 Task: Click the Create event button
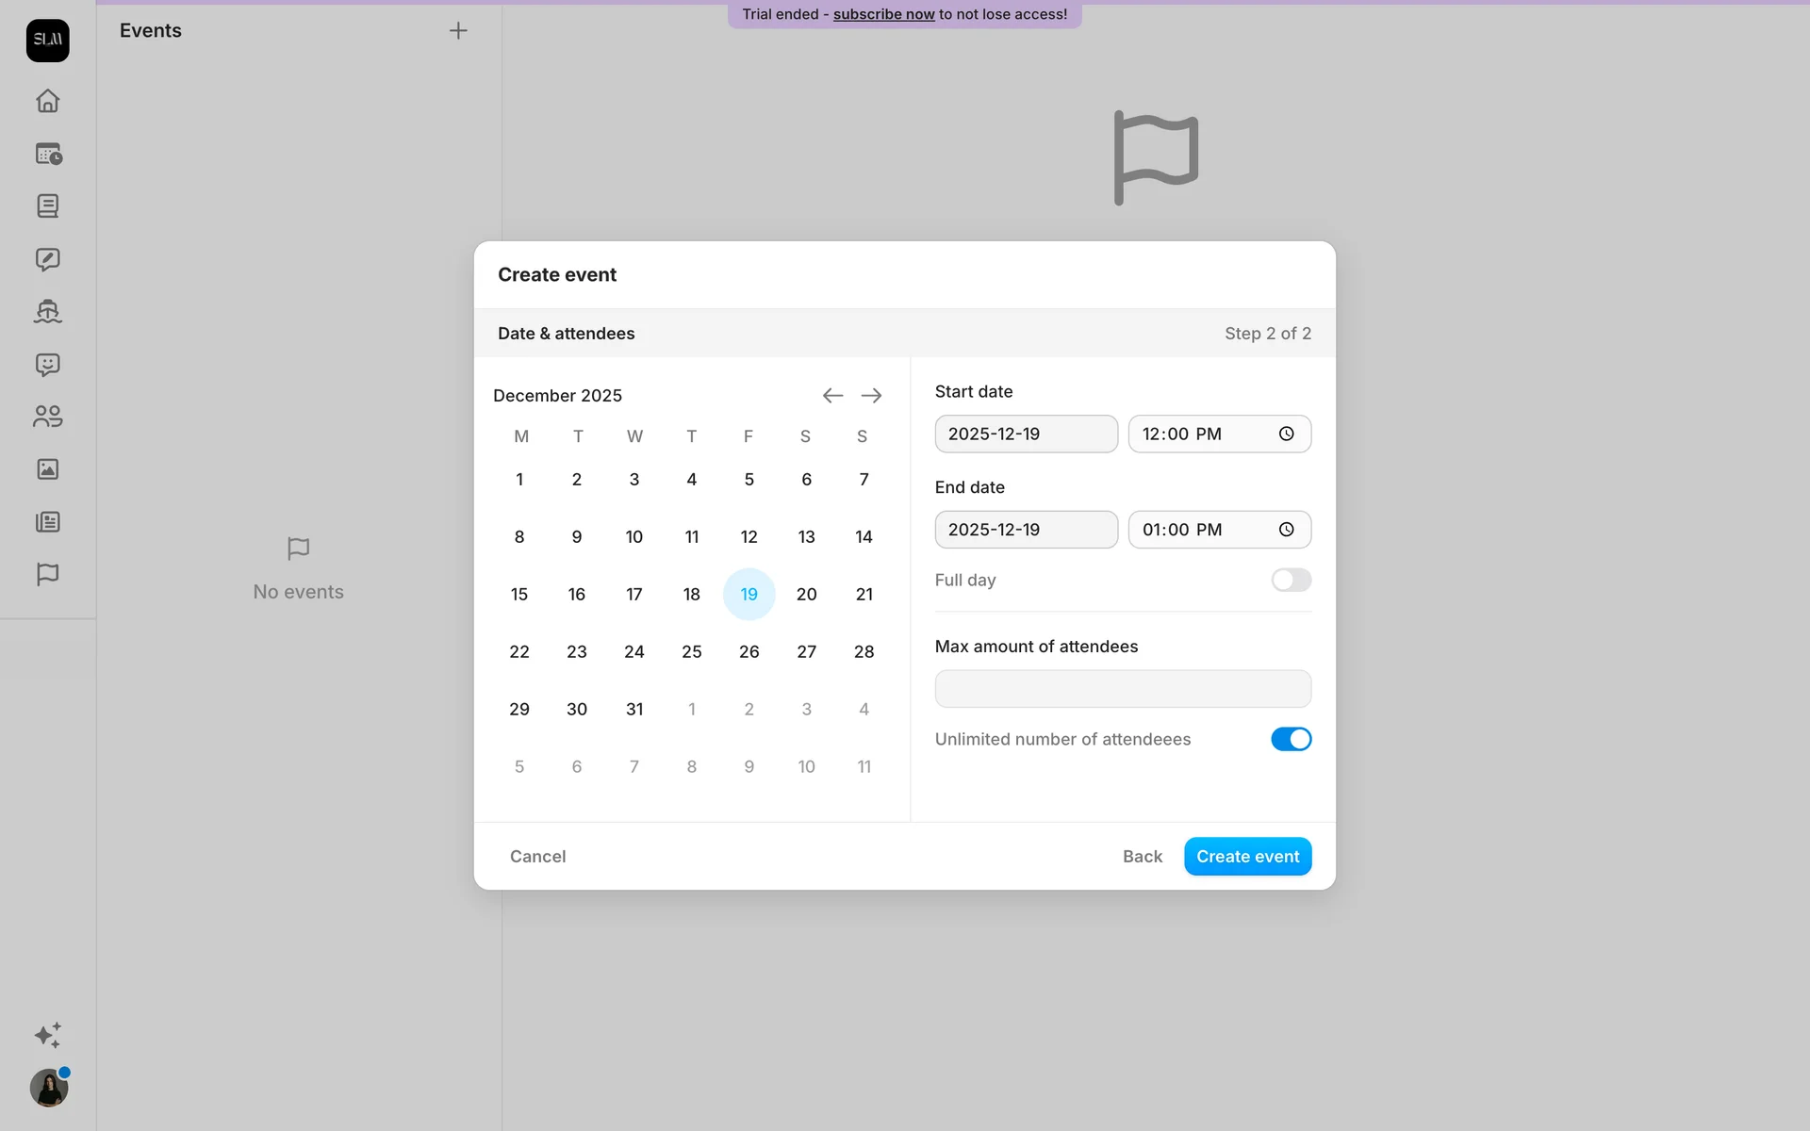[x=1247, y=857]
